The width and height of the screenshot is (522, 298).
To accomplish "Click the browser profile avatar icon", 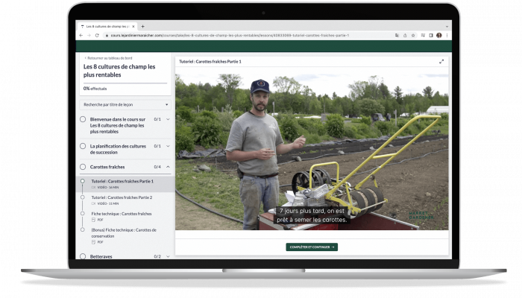I will click(x=439, y=35).
